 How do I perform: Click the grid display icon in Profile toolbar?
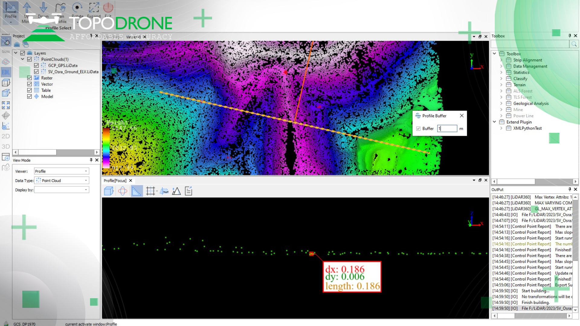pos(150,191)
